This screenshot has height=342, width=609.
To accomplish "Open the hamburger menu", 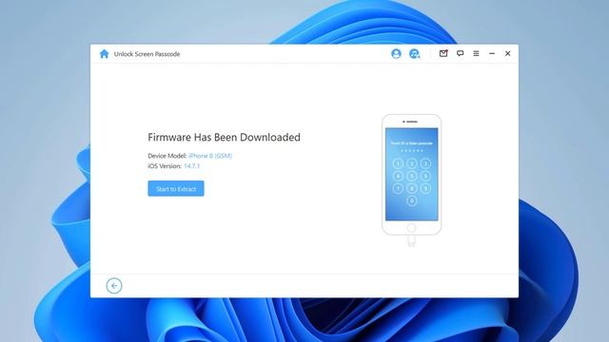I will point(476,53).
